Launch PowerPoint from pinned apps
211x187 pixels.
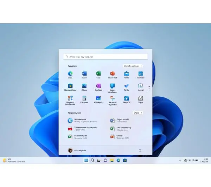point(113,75)
